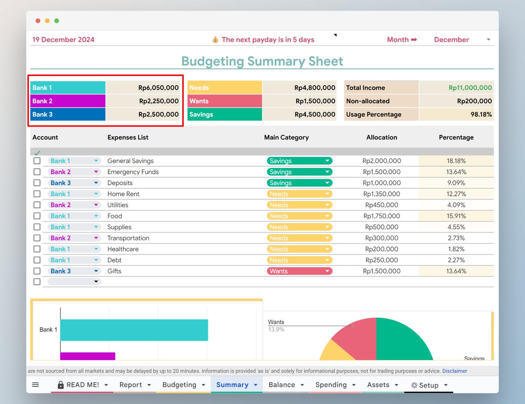Open the Disclaimer link

[x=455, y=371]
